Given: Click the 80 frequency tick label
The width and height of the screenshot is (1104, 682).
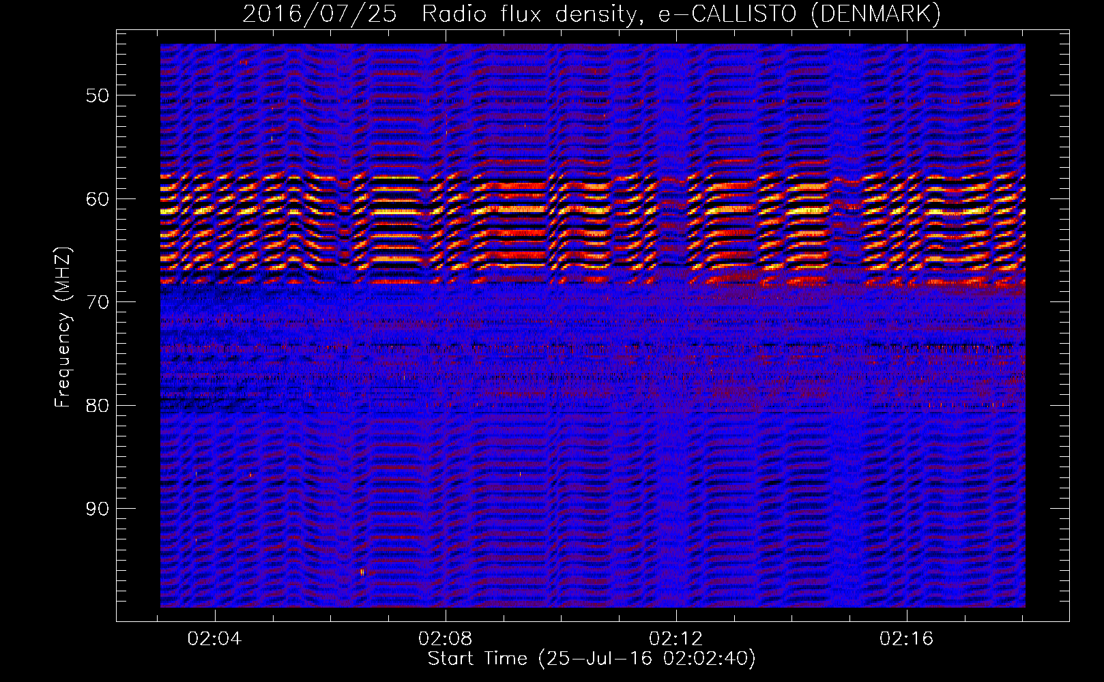Looking at the screenshot, I should pyautogui.click(x=97, y=406).
